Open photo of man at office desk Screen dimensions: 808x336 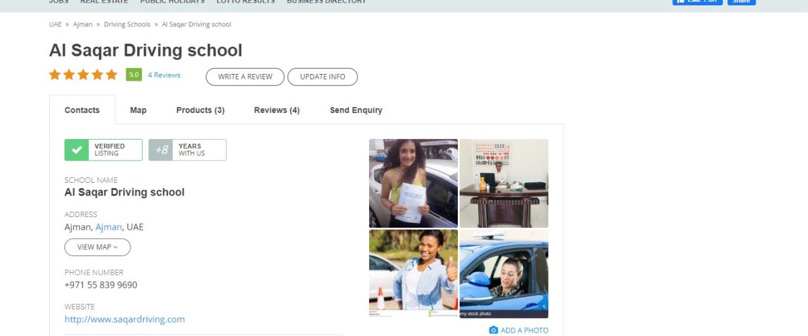tap(504, 183)
